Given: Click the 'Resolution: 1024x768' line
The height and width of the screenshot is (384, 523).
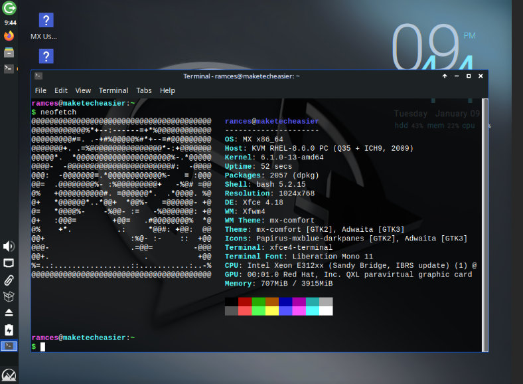Looking at the screenshot, I should (269, 193).
